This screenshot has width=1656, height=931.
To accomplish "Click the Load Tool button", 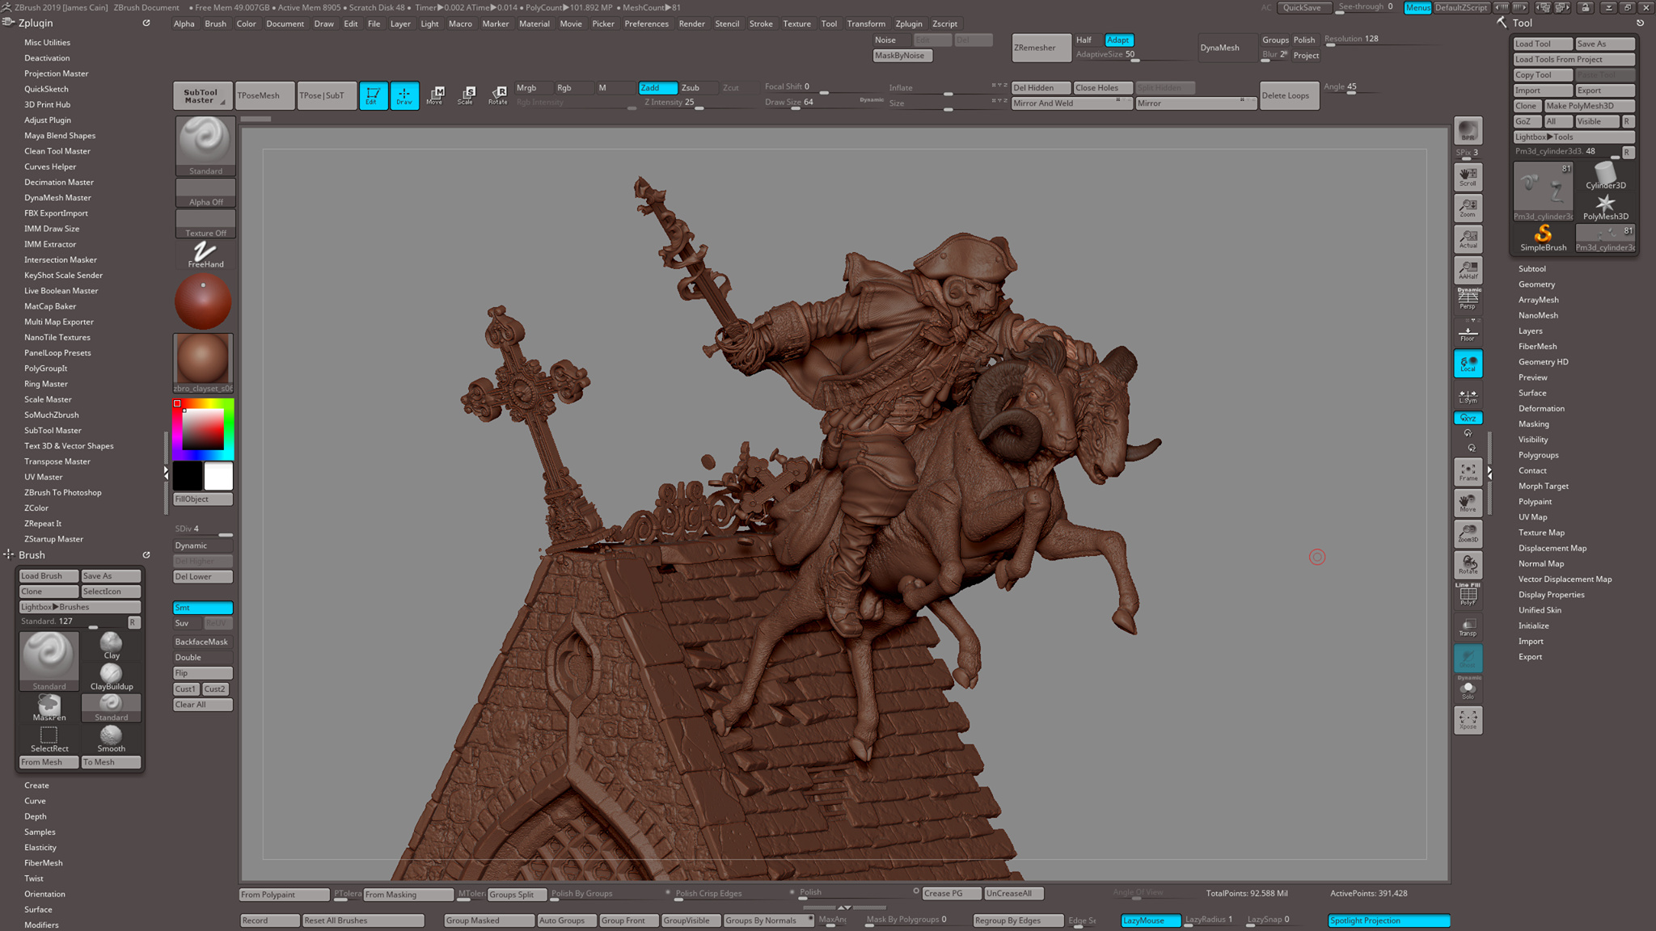I will point(1543,44).
